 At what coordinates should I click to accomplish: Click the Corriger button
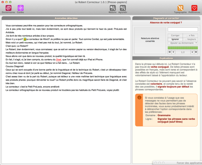pos(175,35)
